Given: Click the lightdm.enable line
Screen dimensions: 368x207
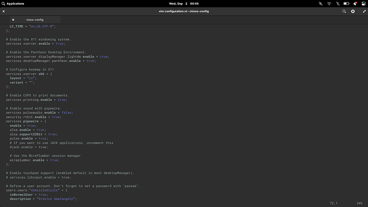Looking at the screenshot, I should coord(58,57).
